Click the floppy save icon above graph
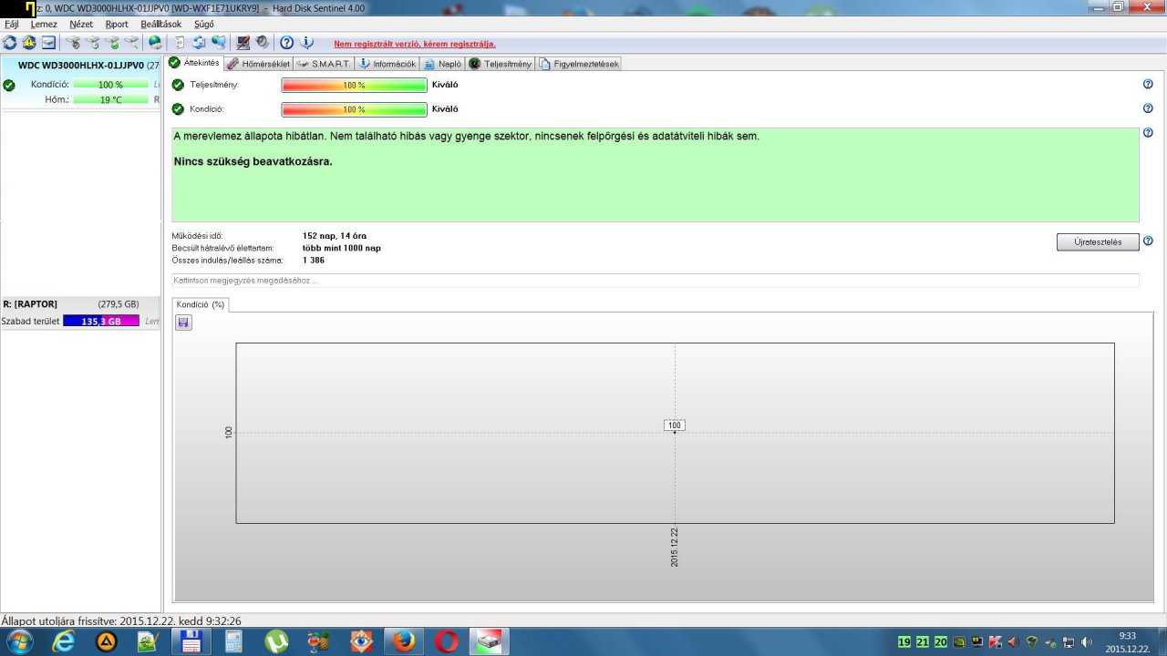 pos(183,323)
